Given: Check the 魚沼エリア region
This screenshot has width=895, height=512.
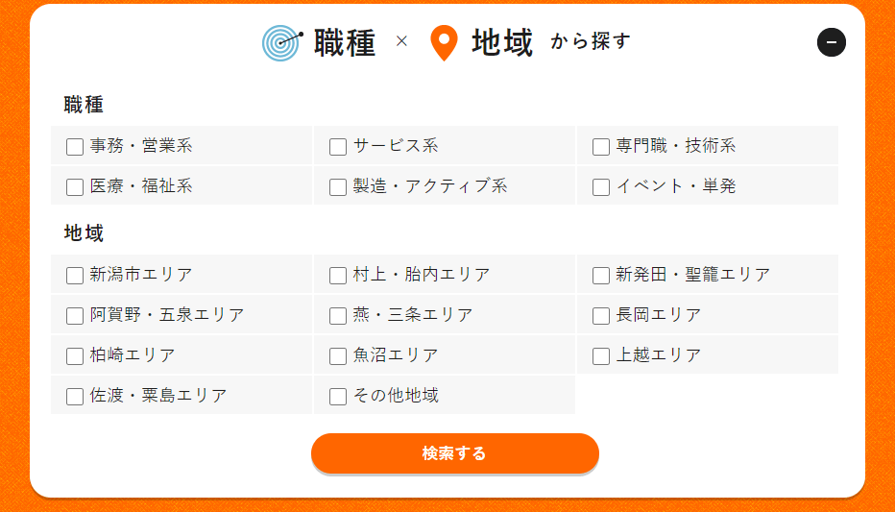Looking at the screenshot, I should pyautogui.click(x=338, y=356).
